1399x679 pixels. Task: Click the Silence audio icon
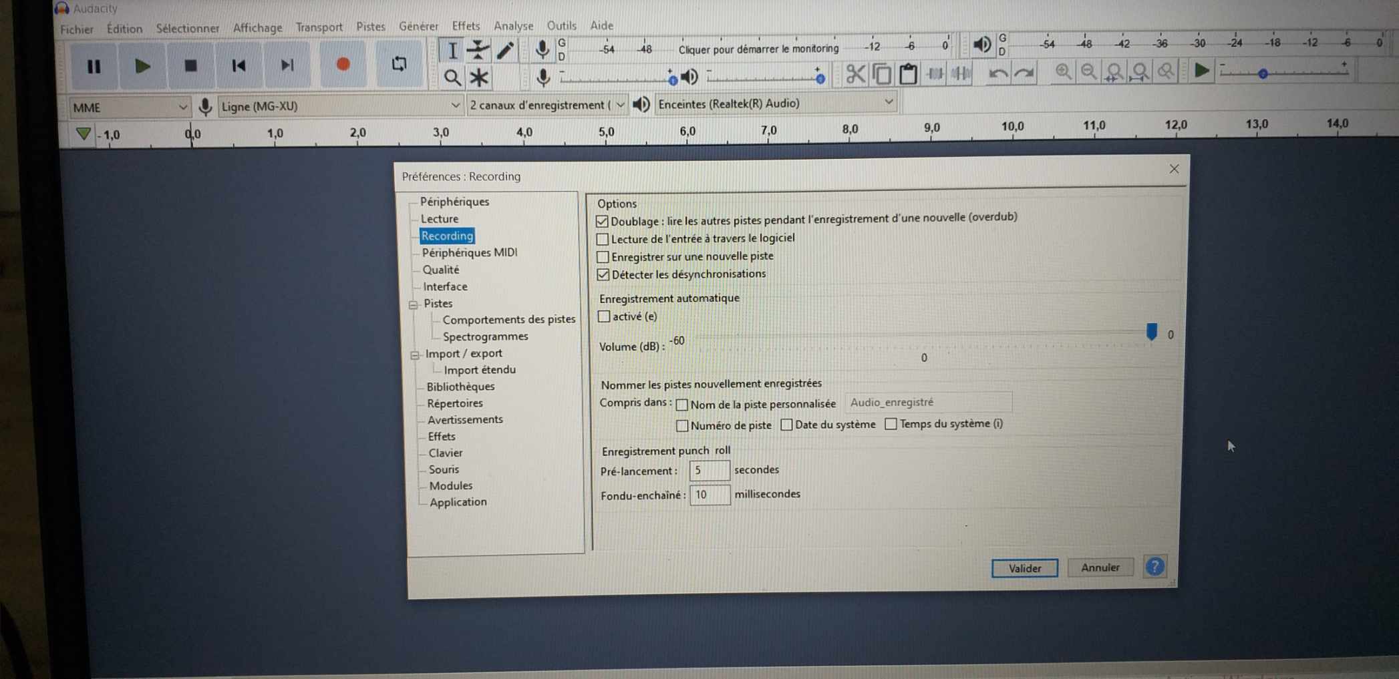click(961, 73)
